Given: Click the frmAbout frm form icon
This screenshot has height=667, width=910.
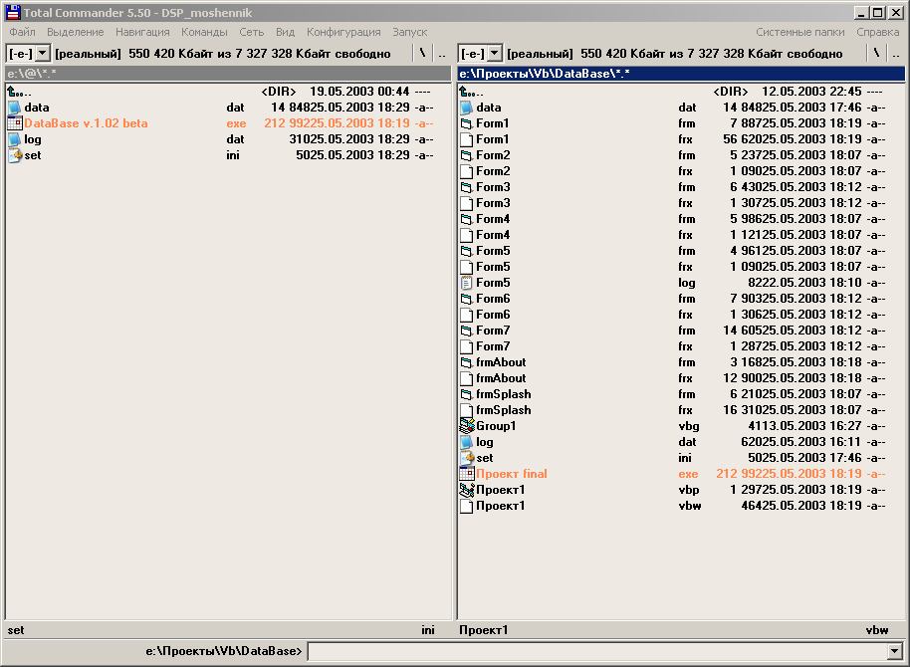Looking at the screenshot, I should pos(466,362).
